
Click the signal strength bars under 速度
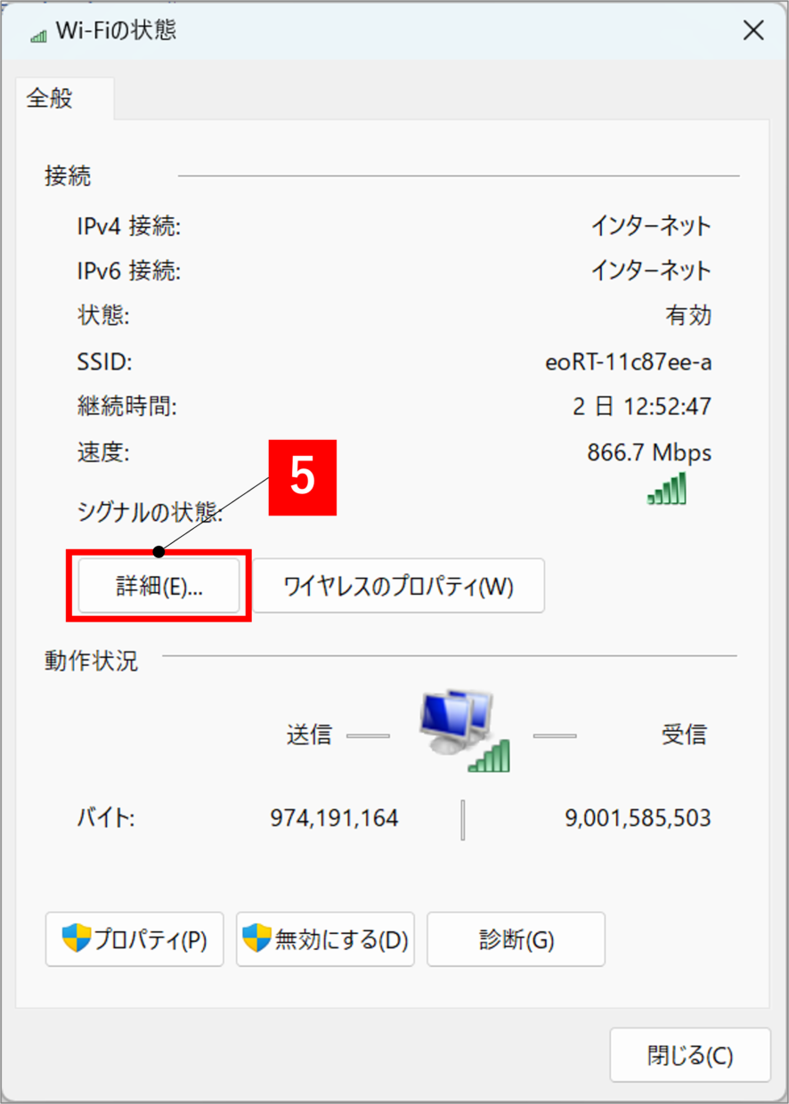click(667, 489)
